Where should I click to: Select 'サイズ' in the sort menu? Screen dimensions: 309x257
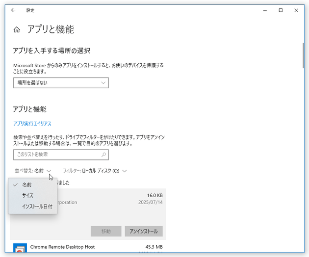[x=33, y=196]
